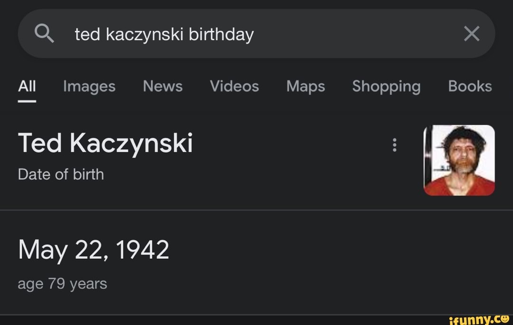513x325 pixels.
Task: Open the Books search results
Action: [x=470, y=86]
